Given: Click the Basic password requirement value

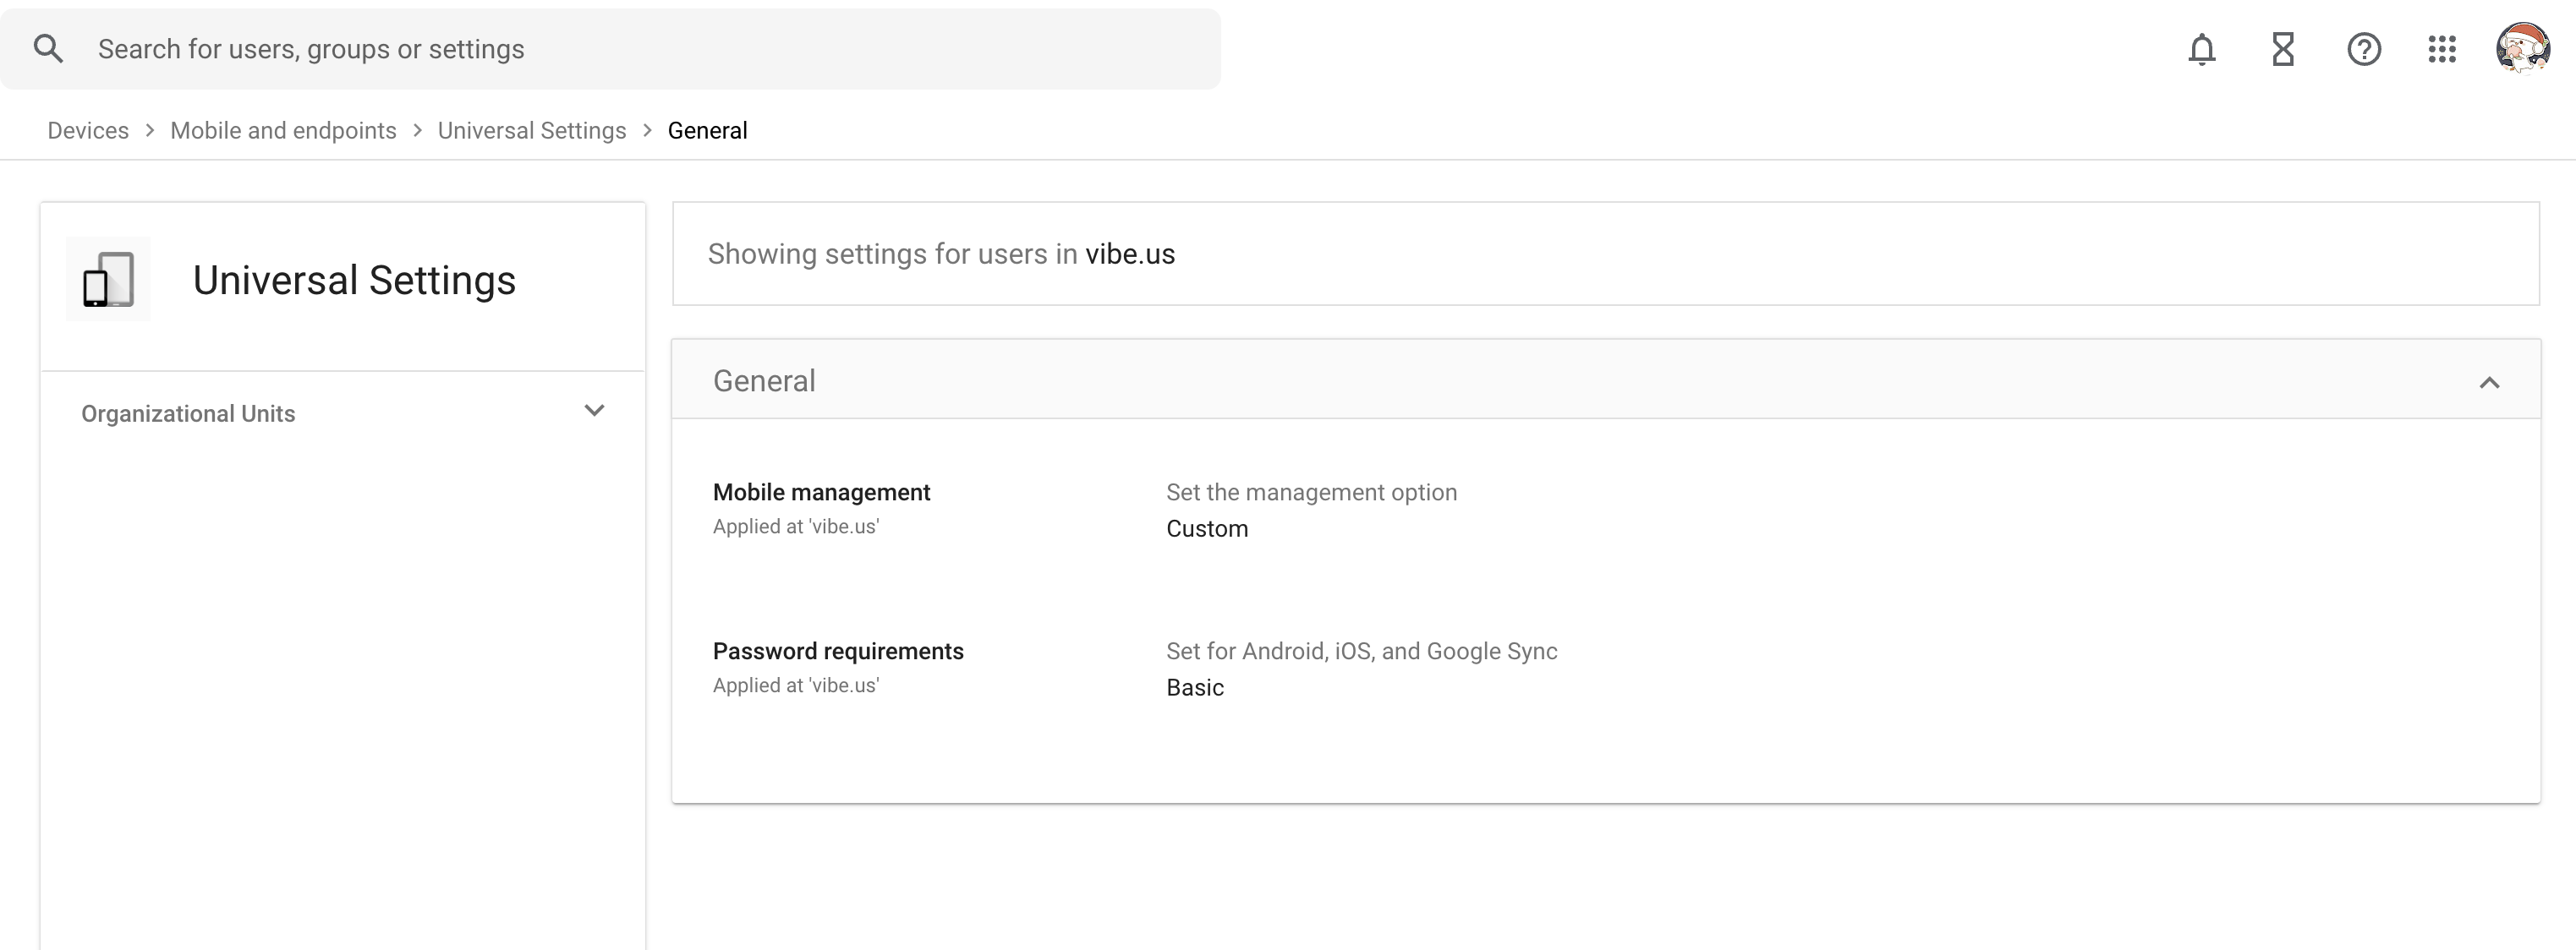Looking at the screenshot, I should click(1194, 687).
